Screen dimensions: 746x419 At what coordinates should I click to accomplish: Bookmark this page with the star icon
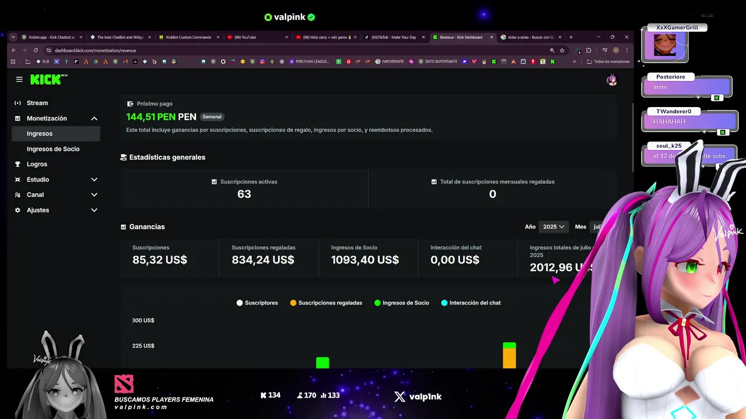(x=562, y=50)
